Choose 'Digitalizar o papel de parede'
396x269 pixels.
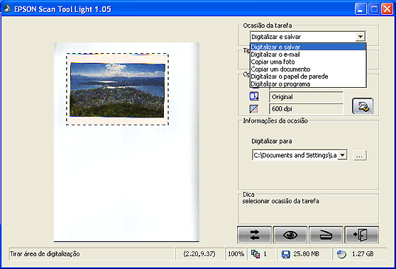point(308,76)
